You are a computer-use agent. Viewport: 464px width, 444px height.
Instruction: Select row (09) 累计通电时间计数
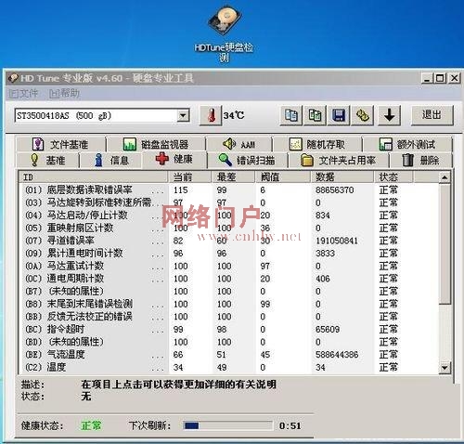(x=229, y=254)
